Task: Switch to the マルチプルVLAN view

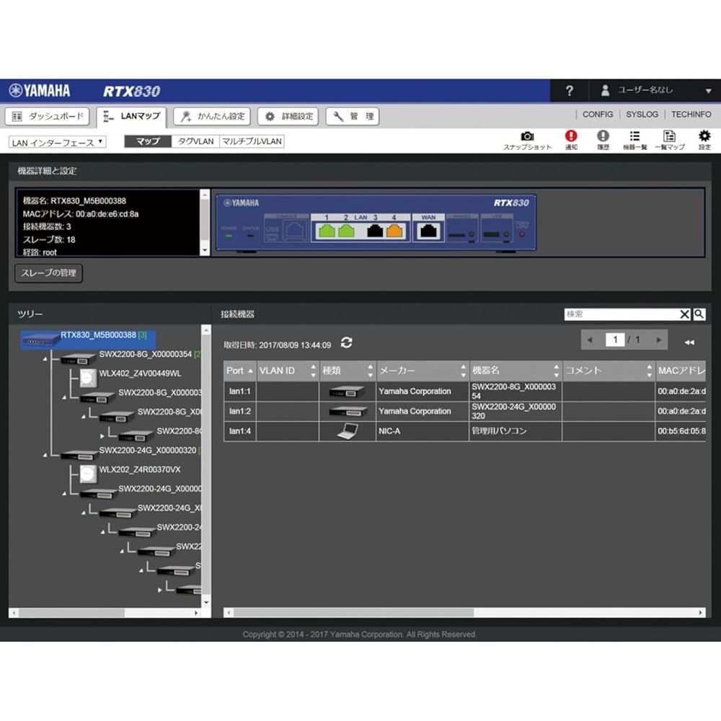Action: [x=252, y=141]
